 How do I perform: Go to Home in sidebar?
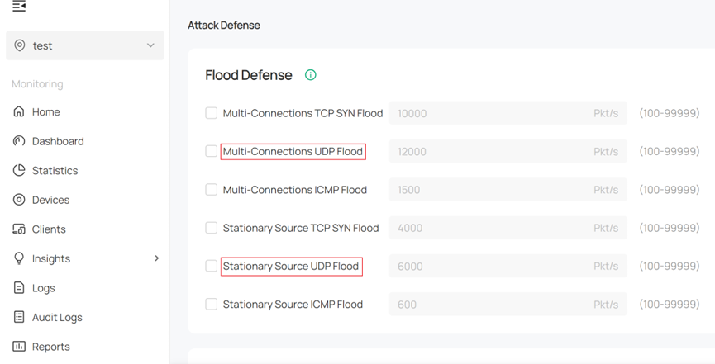[46, 112]
